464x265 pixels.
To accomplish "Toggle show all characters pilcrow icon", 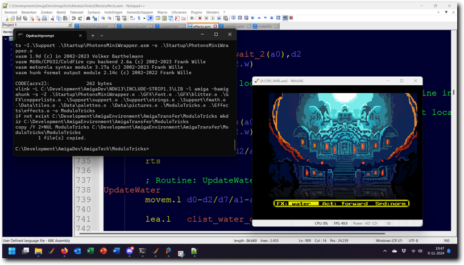I will (139, 18).
